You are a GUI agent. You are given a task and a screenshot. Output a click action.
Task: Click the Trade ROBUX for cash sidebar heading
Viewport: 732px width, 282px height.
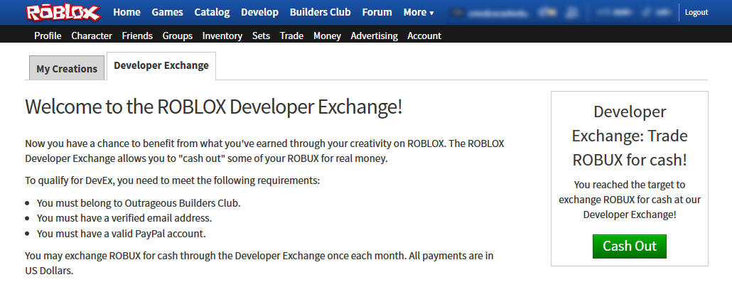629,136
